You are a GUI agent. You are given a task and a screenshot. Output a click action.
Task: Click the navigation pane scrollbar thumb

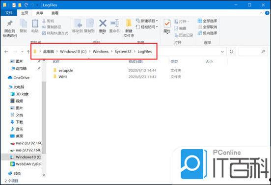[44, 117]
